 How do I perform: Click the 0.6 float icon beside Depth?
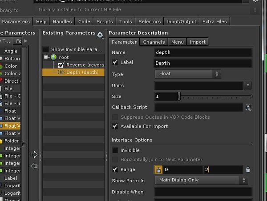tap(61, 72)
